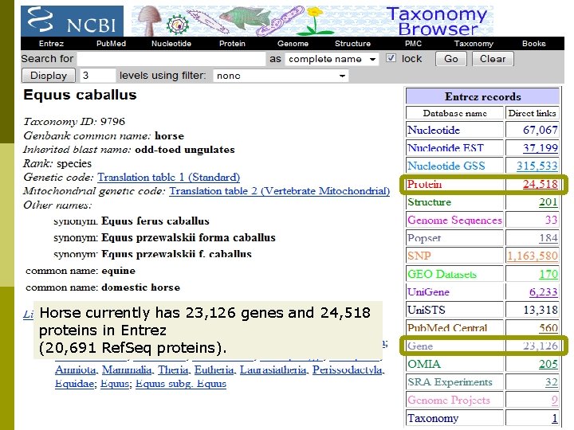Open Taxonomy in the black menu bar

coord(474,44)
